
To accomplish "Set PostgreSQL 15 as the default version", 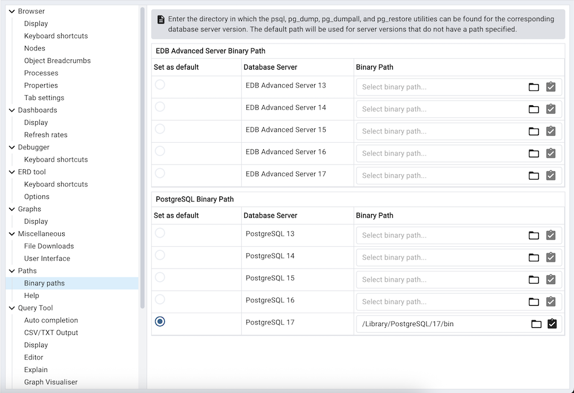I will 160,277.
